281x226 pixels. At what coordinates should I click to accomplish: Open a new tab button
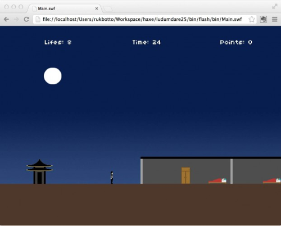[108, 8]
